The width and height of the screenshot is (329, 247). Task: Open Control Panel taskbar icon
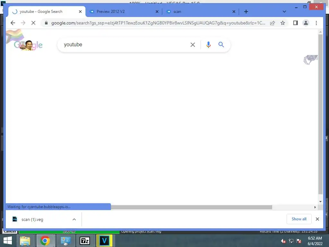[x=66, y=241]
